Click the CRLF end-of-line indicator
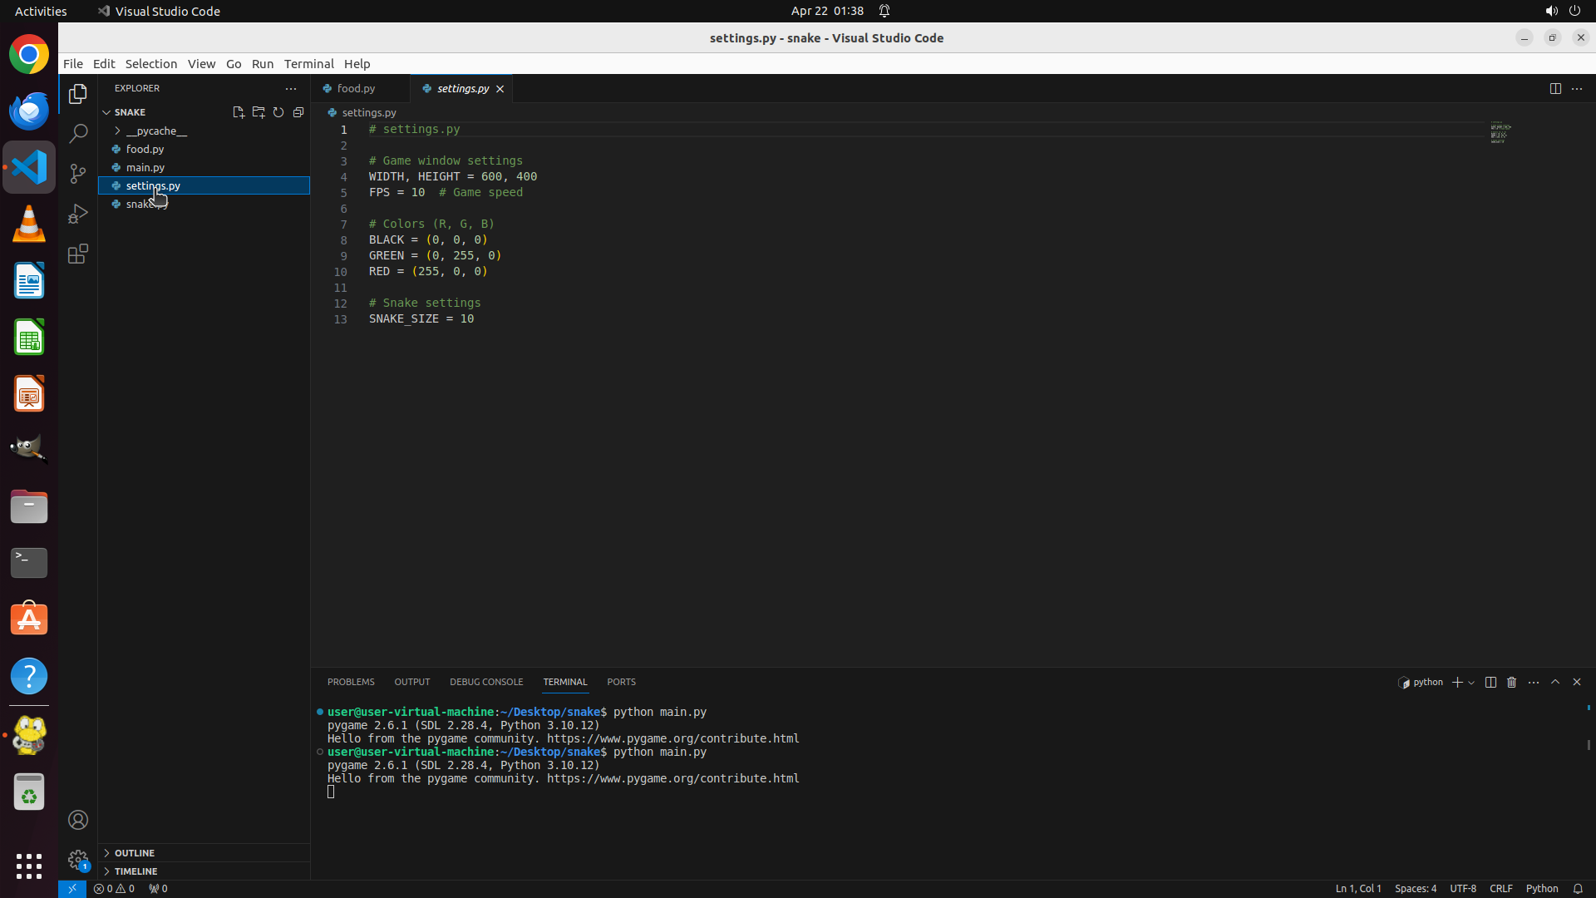Screen dimensions: 1596x898 coord(1500,888)
